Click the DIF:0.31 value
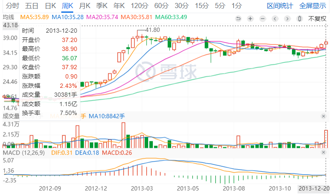Image resolution: width=332 pixels, height=196 pixels. coord(62,153)
